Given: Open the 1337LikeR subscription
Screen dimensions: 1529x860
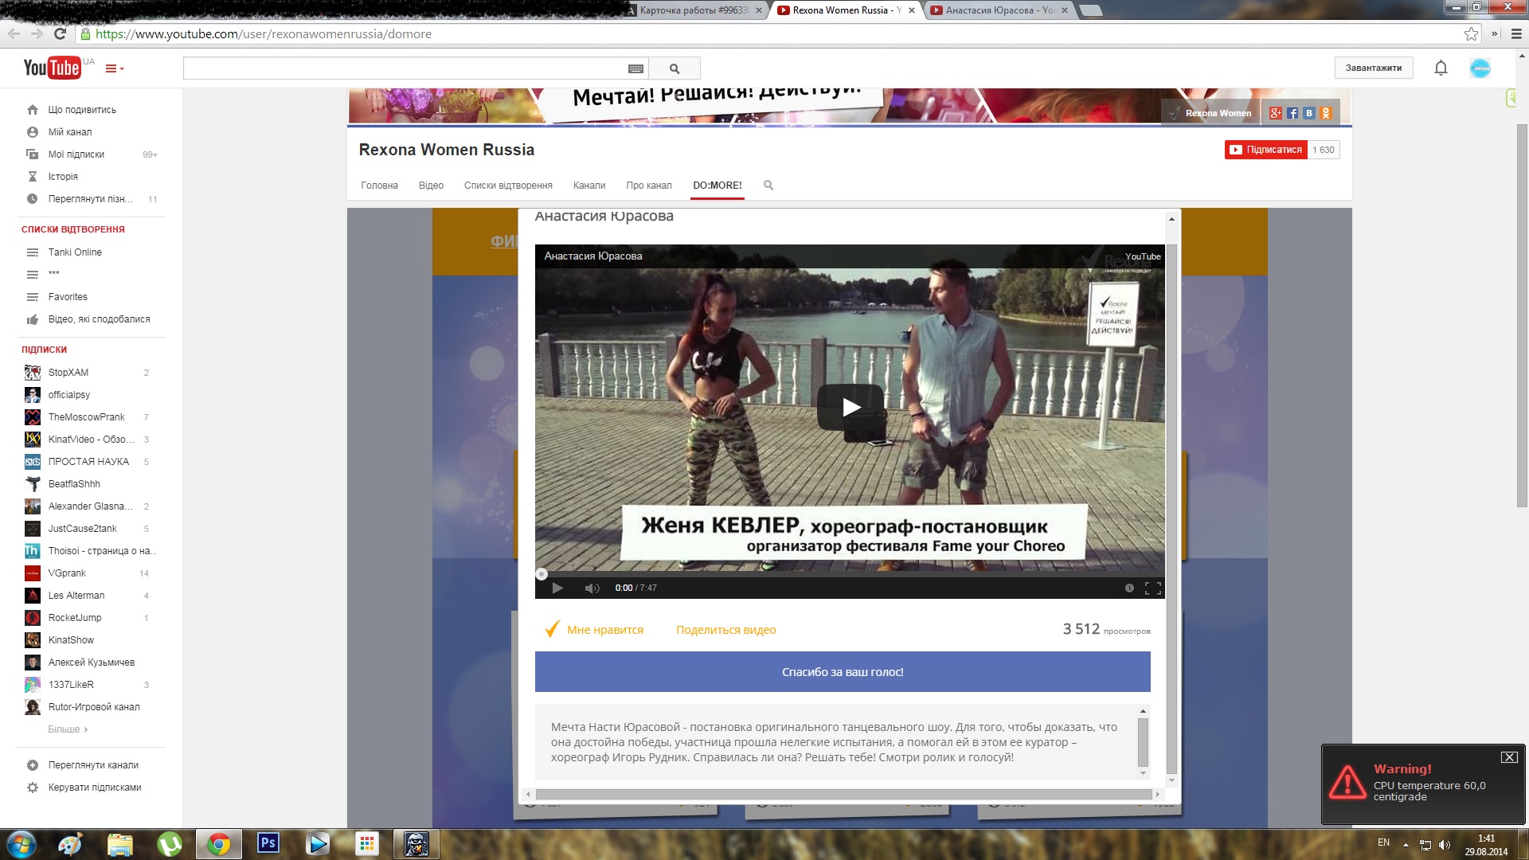Looking at the screenshot, I should [71, 685].
